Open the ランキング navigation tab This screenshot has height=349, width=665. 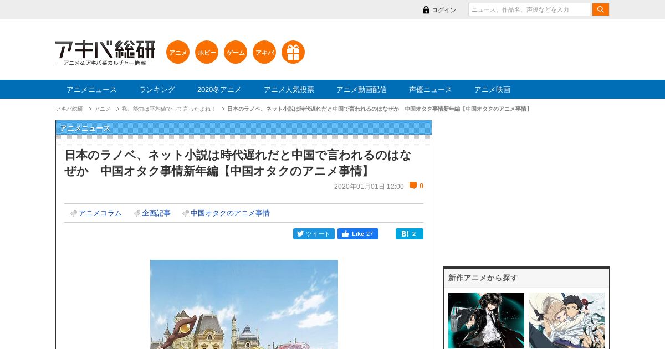[157, 89]
